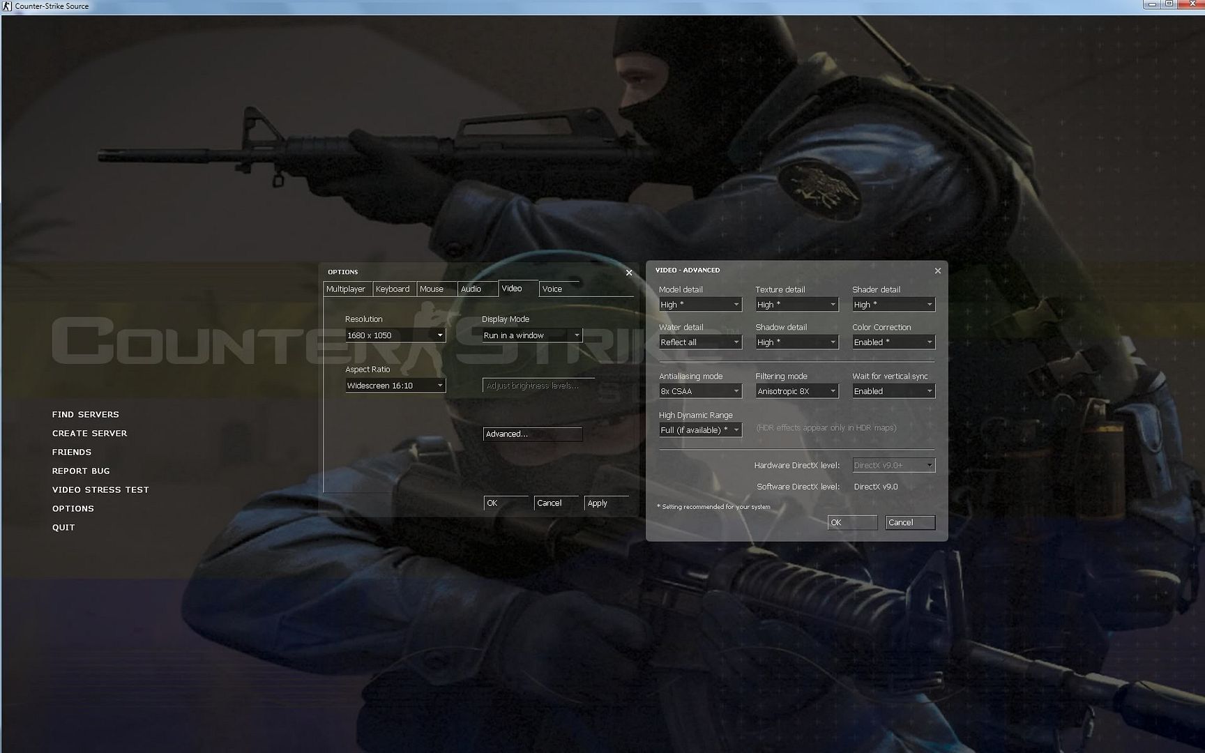Viewport: 1205px width, 753px height.
Task: Click the Counter-Strike Source title bar icon
Action: 7,6
